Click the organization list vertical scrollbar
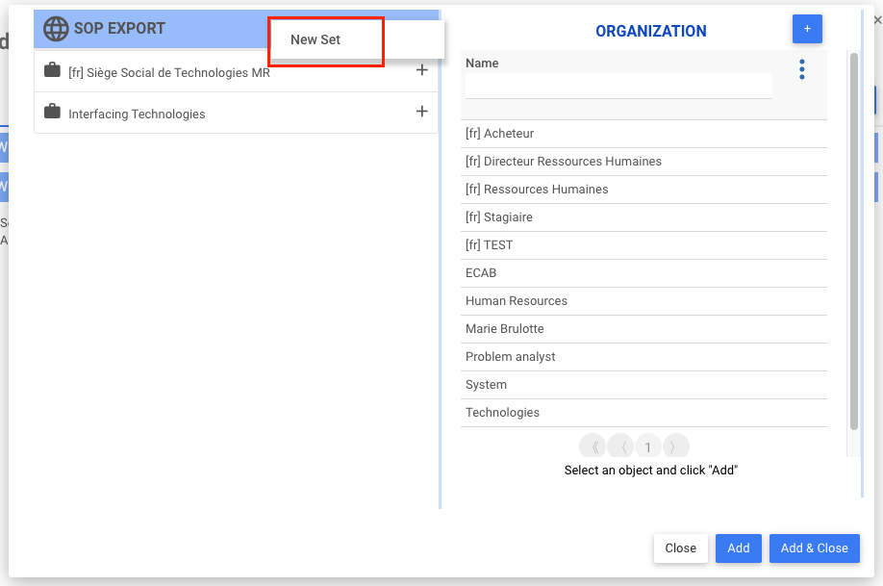Image resolution: width=883 pixels, height=586 pixels. point(853,241)
